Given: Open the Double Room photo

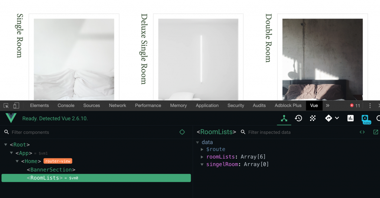Looking at the screenshot, I should (322, 59).
